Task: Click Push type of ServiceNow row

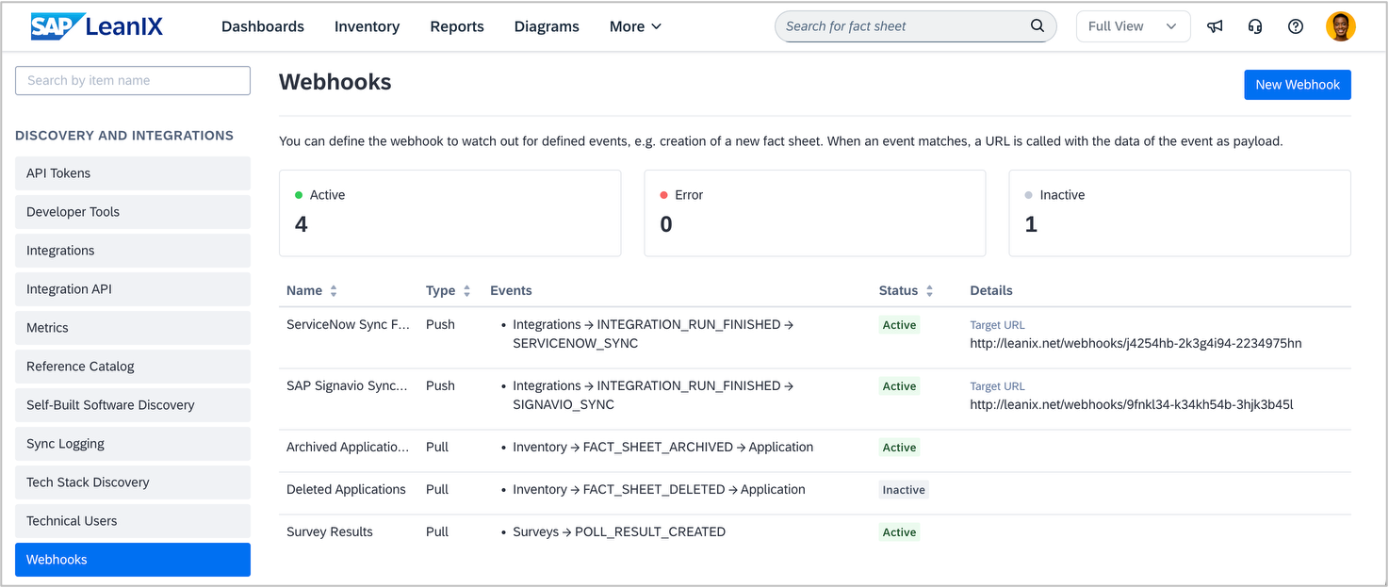Action: (440, 324)
